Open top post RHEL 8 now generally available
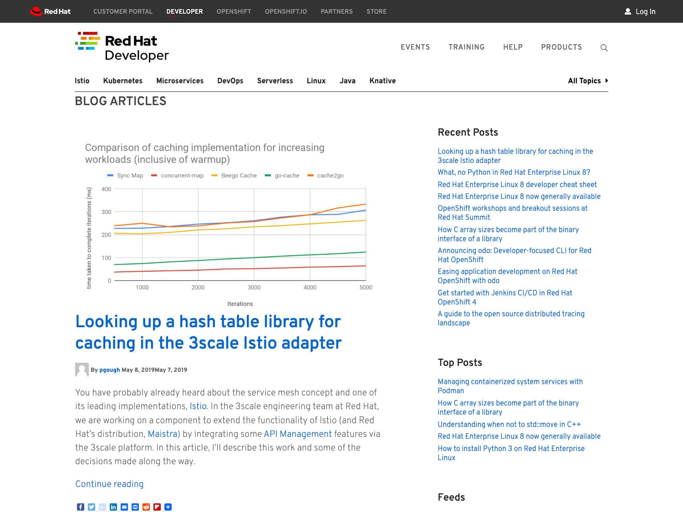The width and height of the screenshot is (683, 512). [519, 436]
